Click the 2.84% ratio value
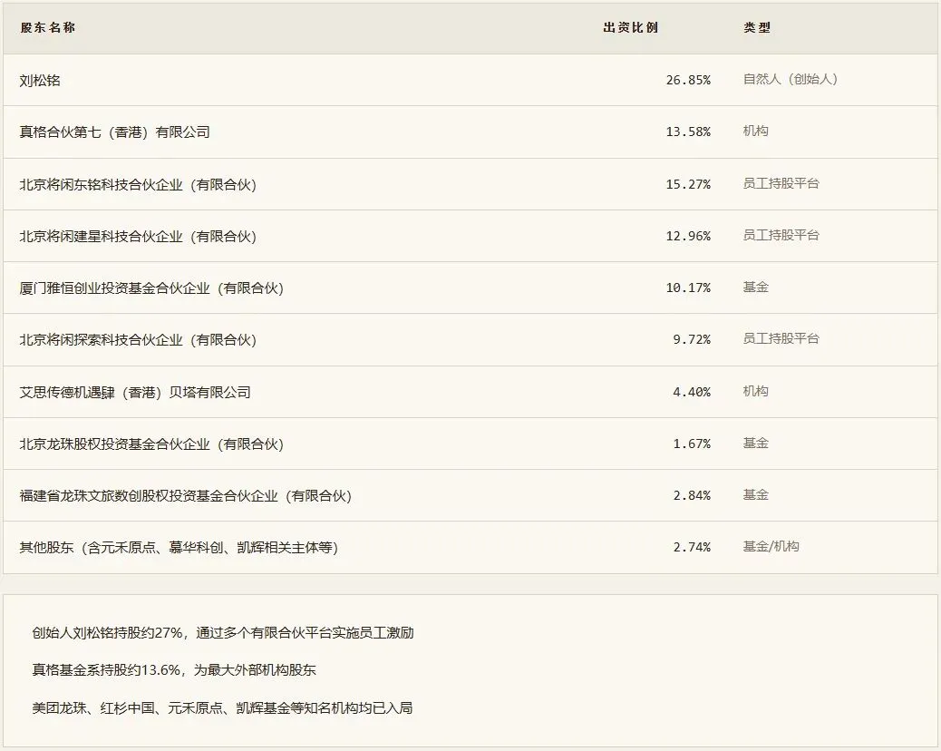 pyautogui.click(x=692, y=495)
